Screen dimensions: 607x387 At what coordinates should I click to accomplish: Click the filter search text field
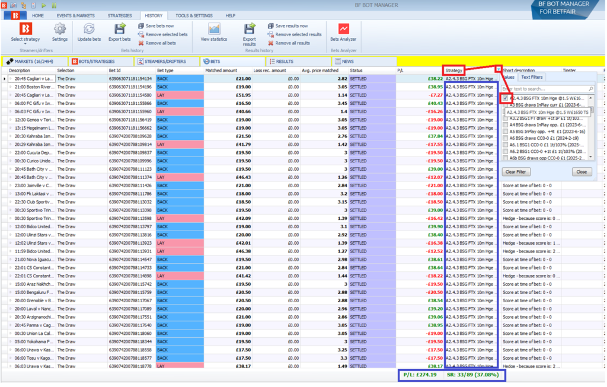544,89
